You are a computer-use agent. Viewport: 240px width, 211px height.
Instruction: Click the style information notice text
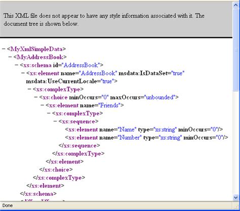click(104, 20)
